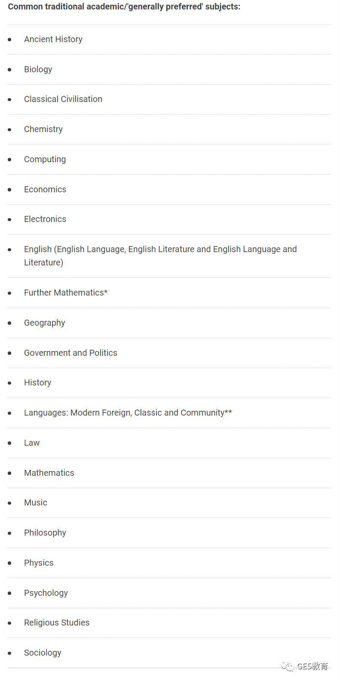Select Philosophy from the list
Viewport: 339px width, 681px height.
click(45, 533)
